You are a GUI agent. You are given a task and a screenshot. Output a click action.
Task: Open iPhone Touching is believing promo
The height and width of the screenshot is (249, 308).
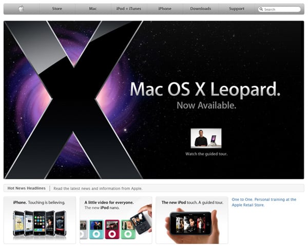pyautogui.click(x=40, y=220)
